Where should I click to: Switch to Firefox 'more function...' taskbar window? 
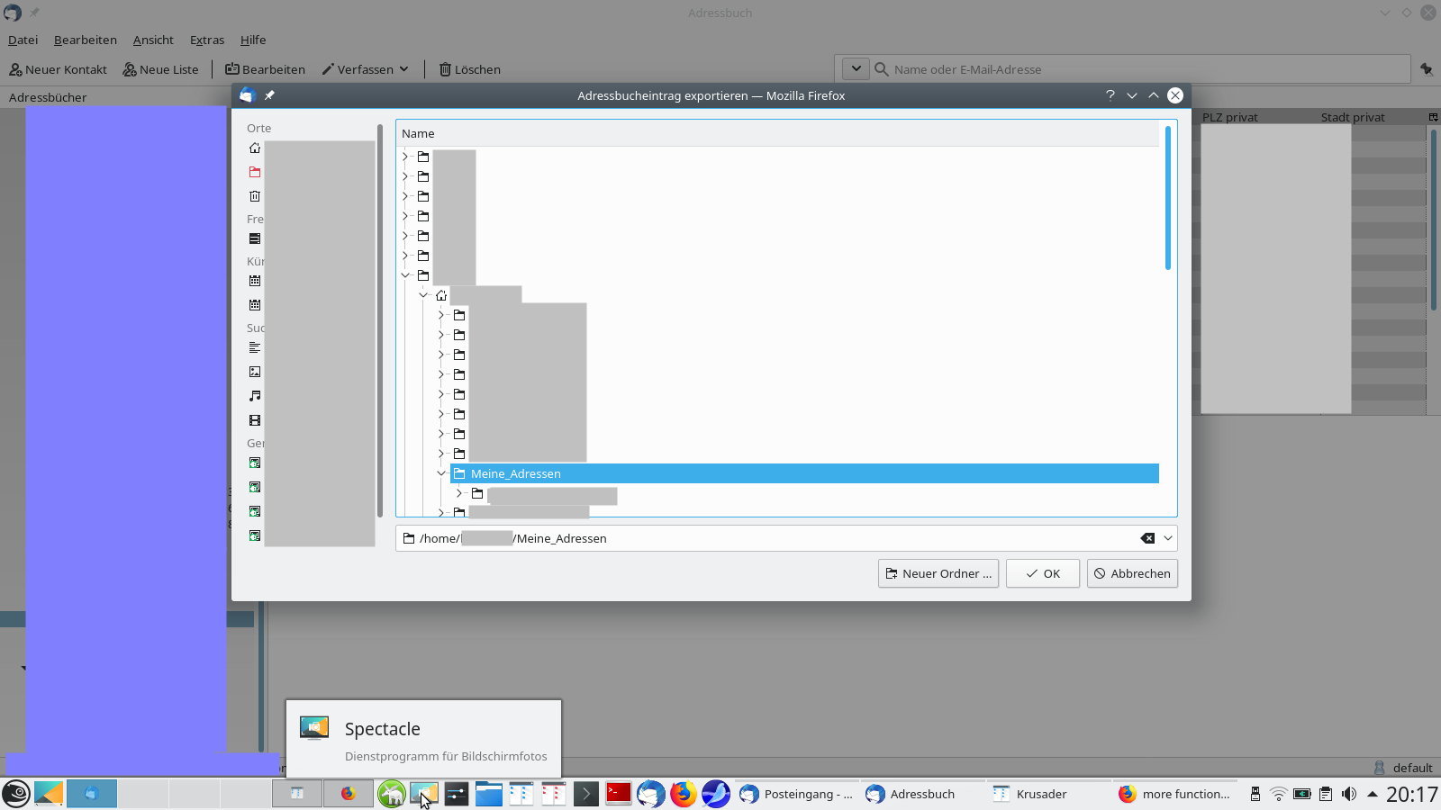click(1174, 794)
